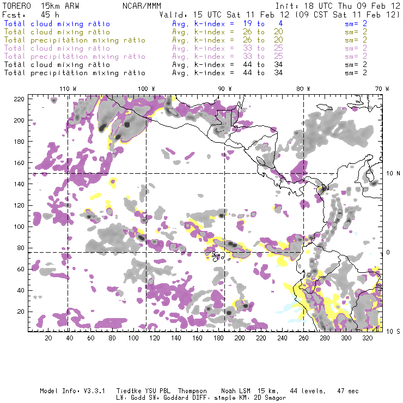Screen dimensions: 403x403
Task: Click the pink "Total precipitation mixing ratio" legend line
Action: [75, 57]
